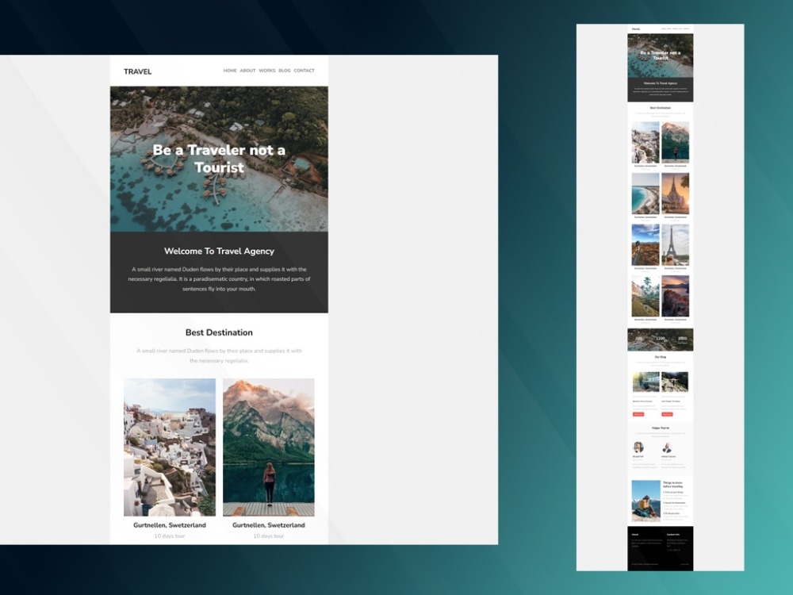Click the hero image headline area
This screenshot has width=793, height=595.
pos(217,159)
